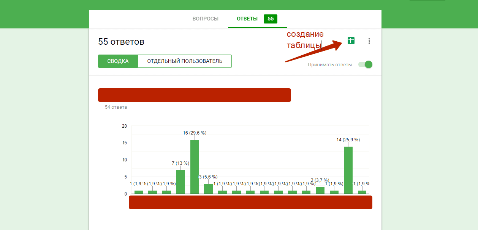Image resolution: width=478 pixels, height=230 pixels.
Task: Switch to the ВОПРОСЫ tab
Action: click(206, 19)
